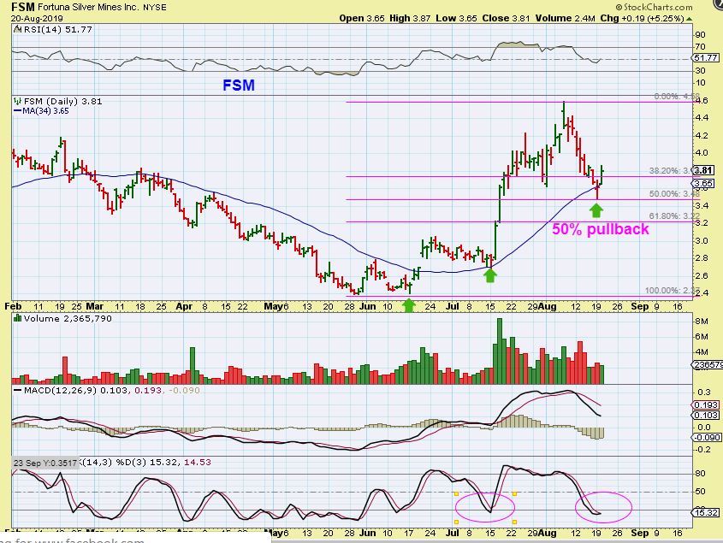Click the line icon before RSI(14) label

17,29
